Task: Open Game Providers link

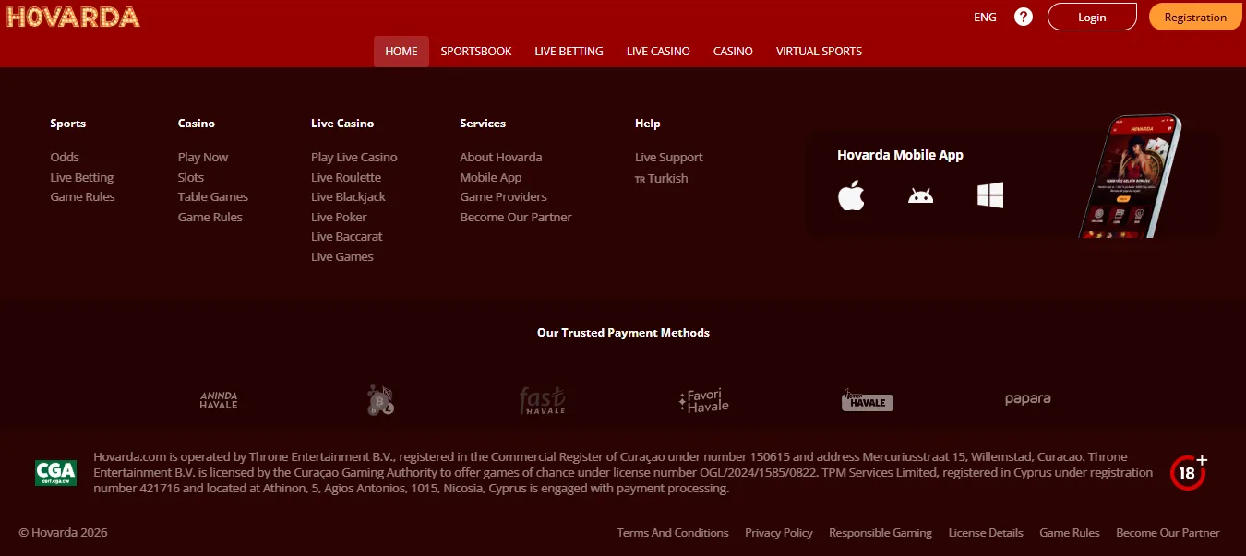Action: tap(503, 196)
